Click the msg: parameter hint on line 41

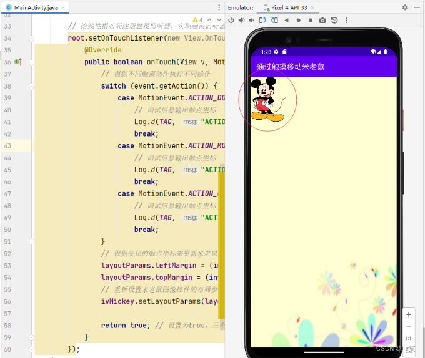point(190,122)
